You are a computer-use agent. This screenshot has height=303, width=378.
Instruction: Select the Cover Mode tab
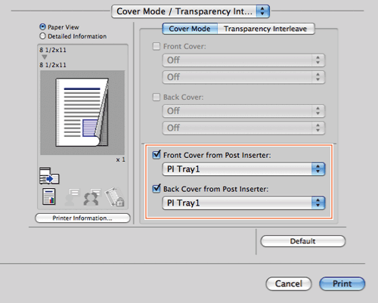coord(190,29)
